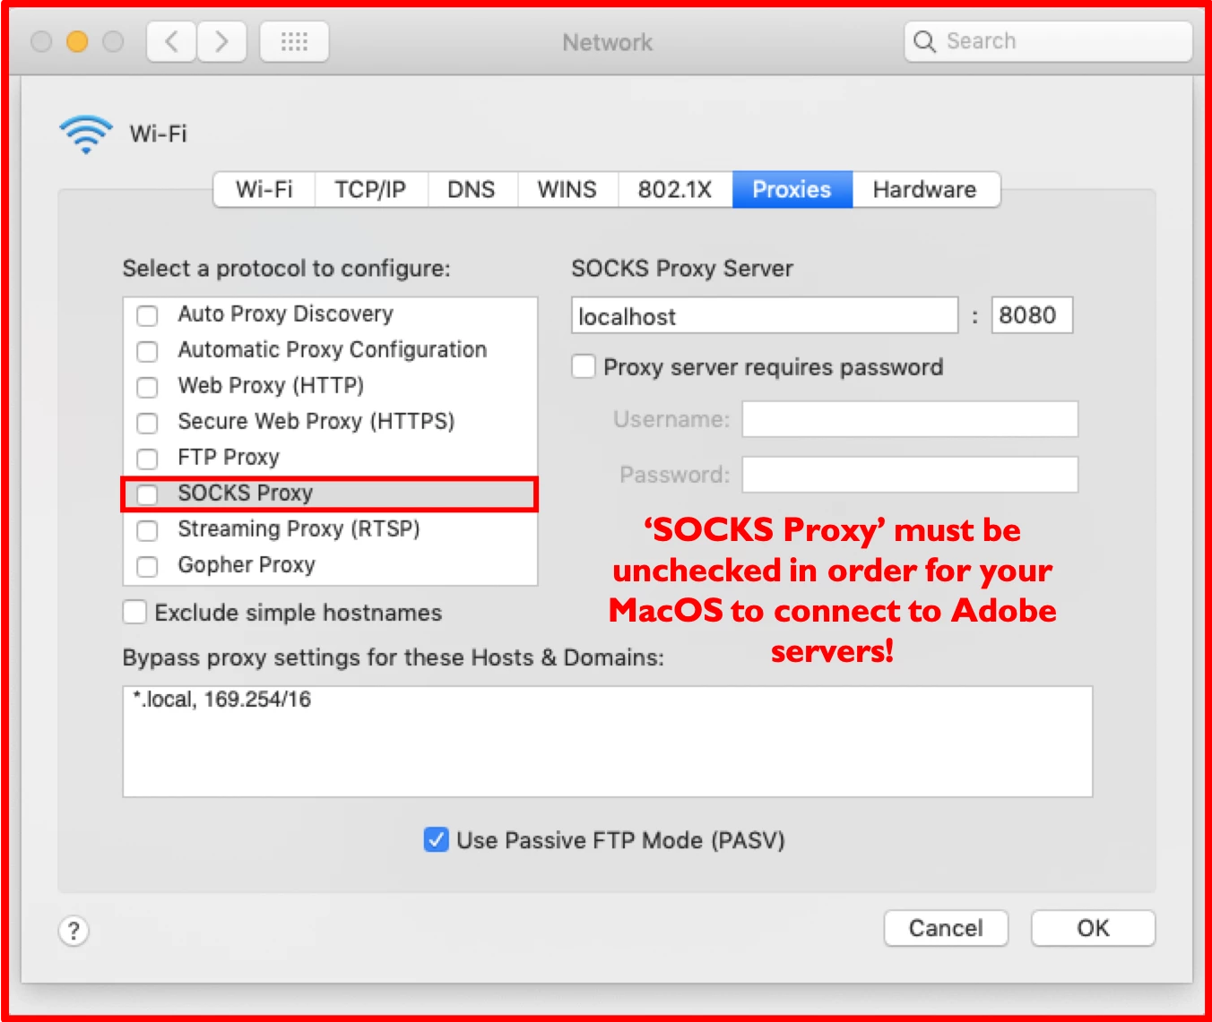
Task: Open the WINS tab
Action: tap(567, 190)
